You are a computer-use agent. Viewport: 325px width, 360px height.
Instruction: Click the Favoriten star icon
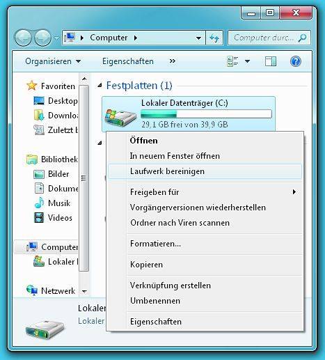[32, 86]
